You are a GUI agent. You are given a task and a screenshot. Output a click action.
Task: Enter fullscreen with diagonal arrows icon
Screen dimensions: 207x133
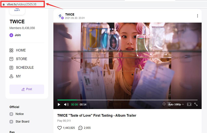(196, 104)
